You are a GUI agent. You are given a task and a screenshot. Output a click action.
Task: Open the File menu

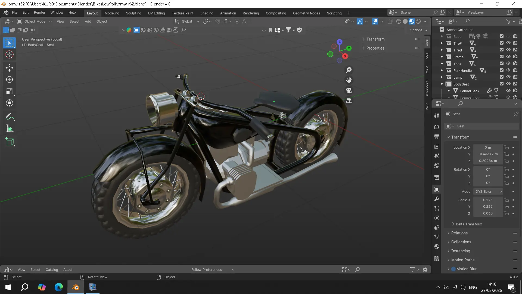click(x=15, y=13)
